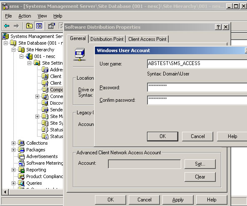Click the 001 - nesc globe icon
Image resolution: width=247 pixels, height=206 pixels.
coord(29,56)
